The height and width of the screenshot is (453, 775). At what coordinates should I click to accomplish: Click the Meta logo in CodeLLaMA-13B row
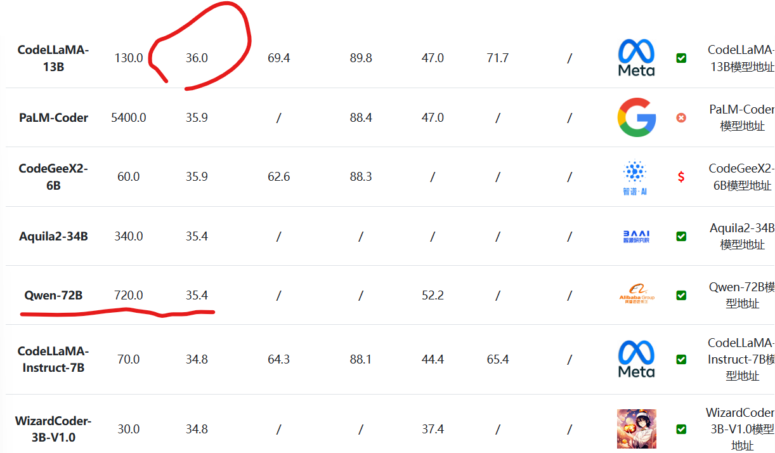coord(636,58)
